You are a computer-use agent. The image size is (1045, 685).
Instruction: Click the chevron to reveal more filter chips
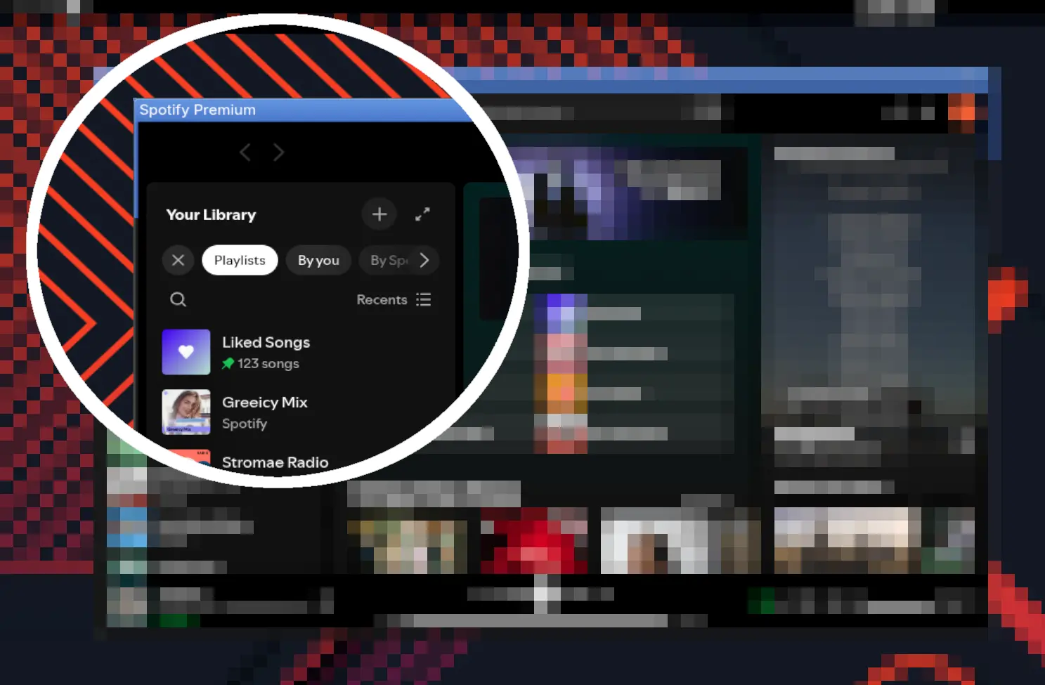pyautogui.click(x=424, y=260)
